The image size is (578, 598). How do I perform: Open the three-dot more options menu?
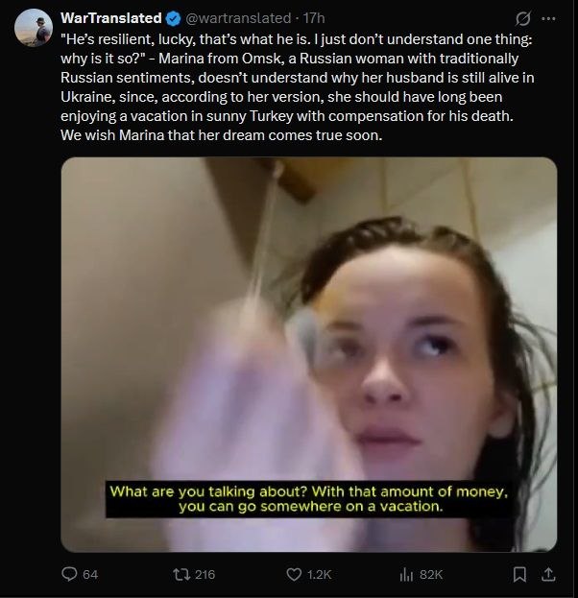pos(548,18)
